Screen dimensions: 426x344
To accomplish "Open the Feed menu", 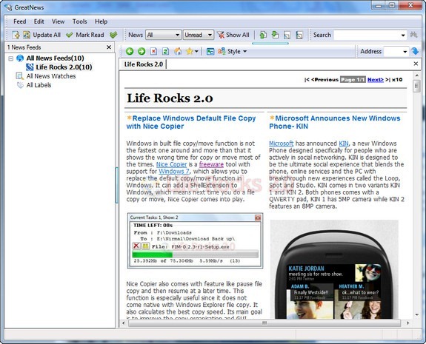I will tap(20, 21).
